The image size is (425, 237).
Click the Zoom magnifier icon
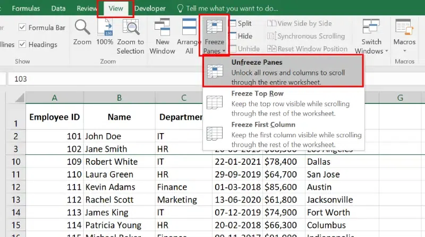(82, 28)
